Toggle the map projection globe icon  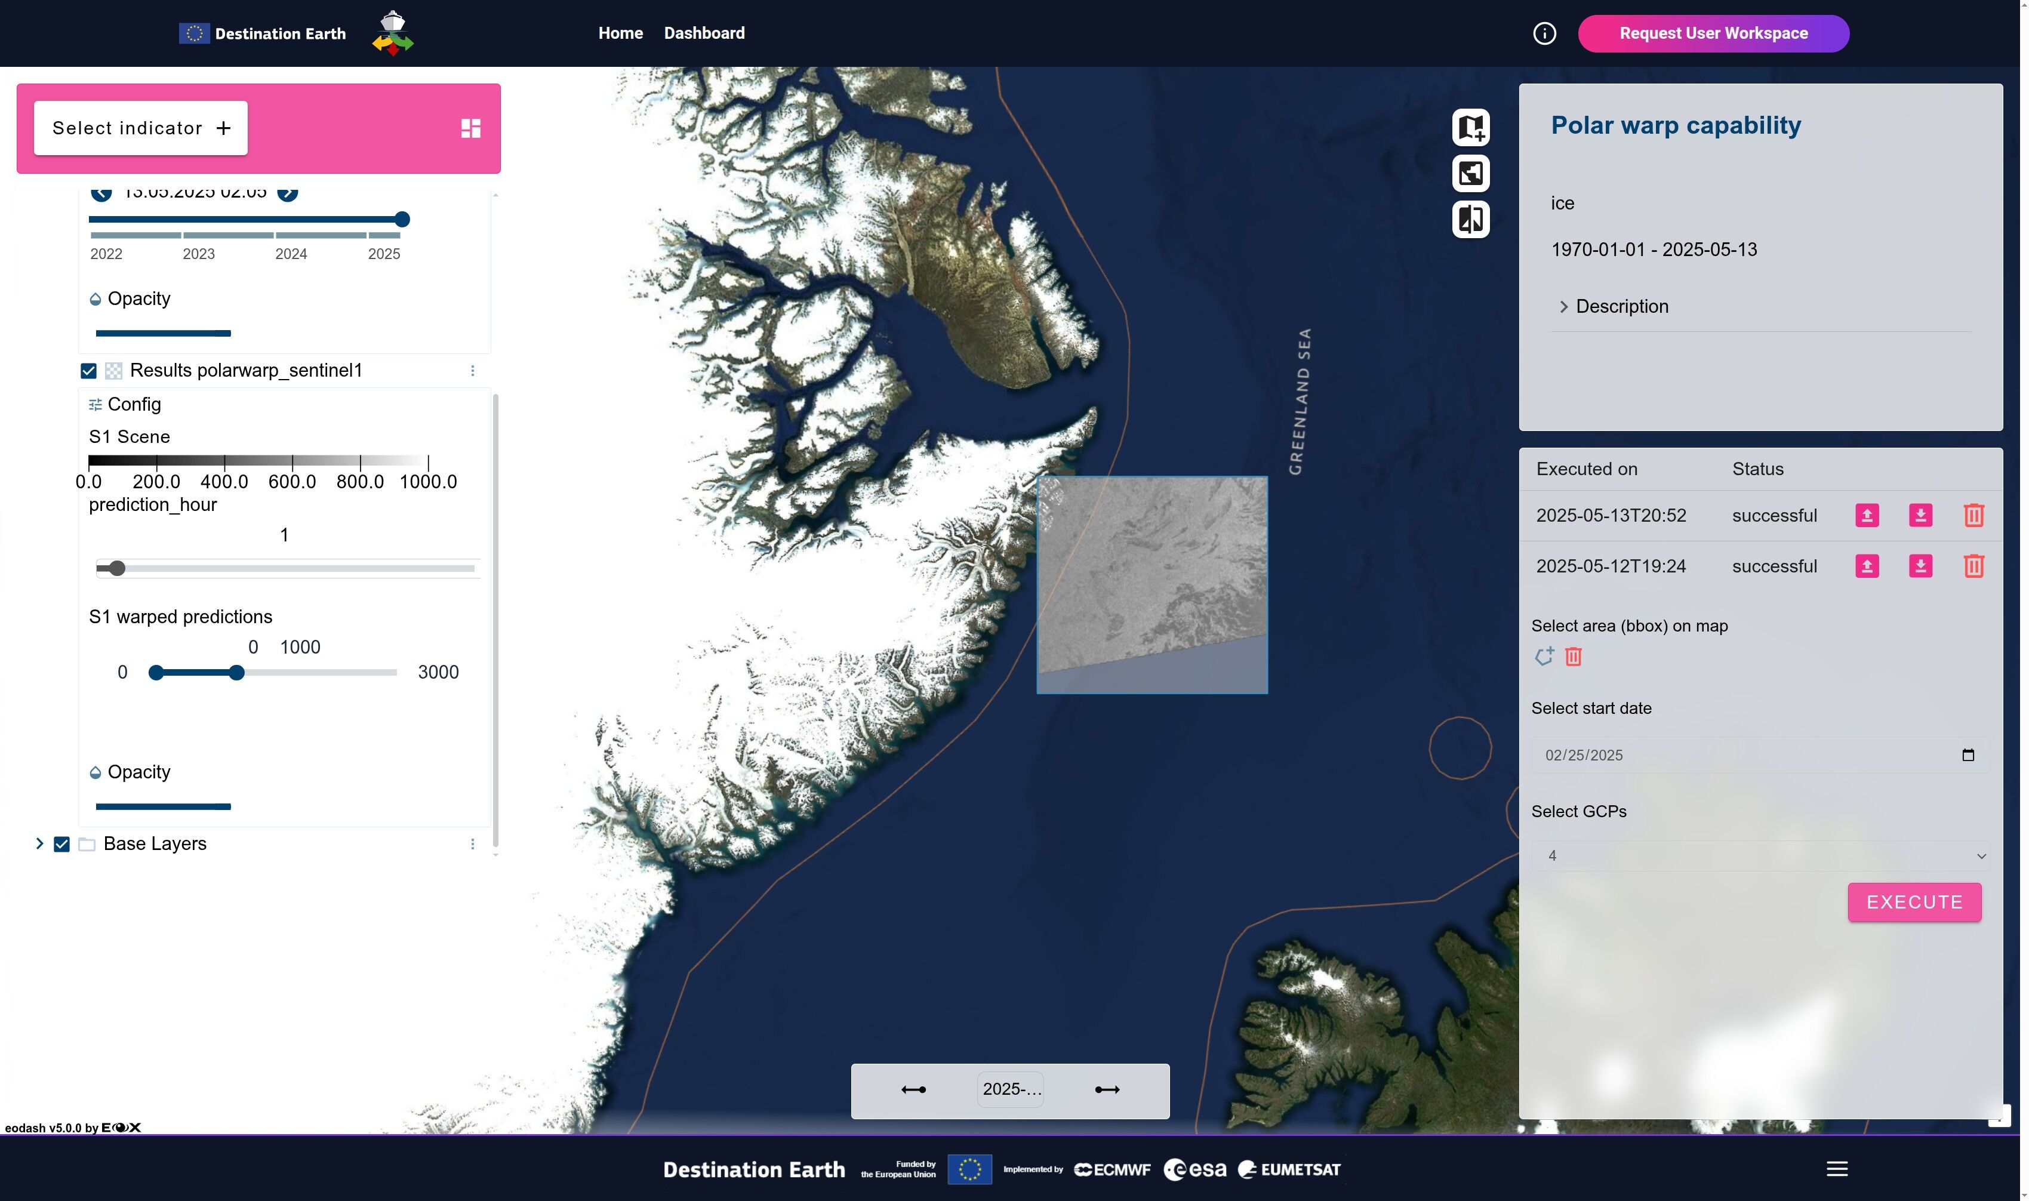point(1470,173)
